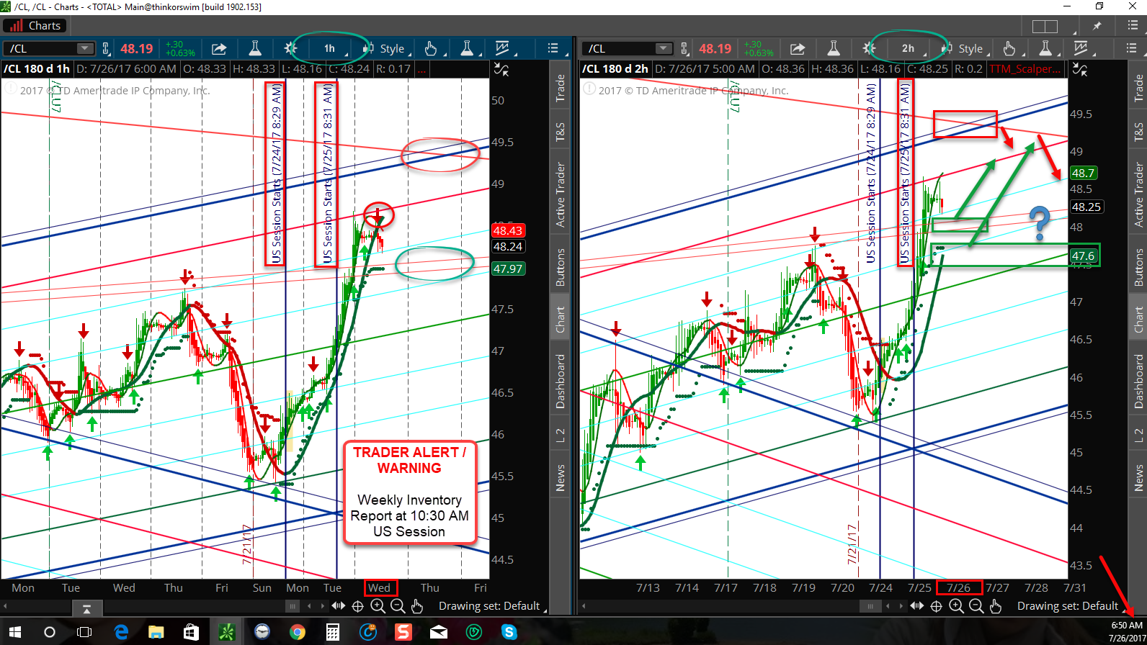Screen dimensions: 1147x645
Task: Click pan hand icon under left chart
Action: click(x=417, y=606)
